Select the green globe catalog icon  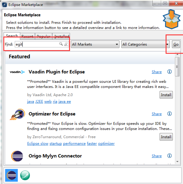click(x=25, y=175)
